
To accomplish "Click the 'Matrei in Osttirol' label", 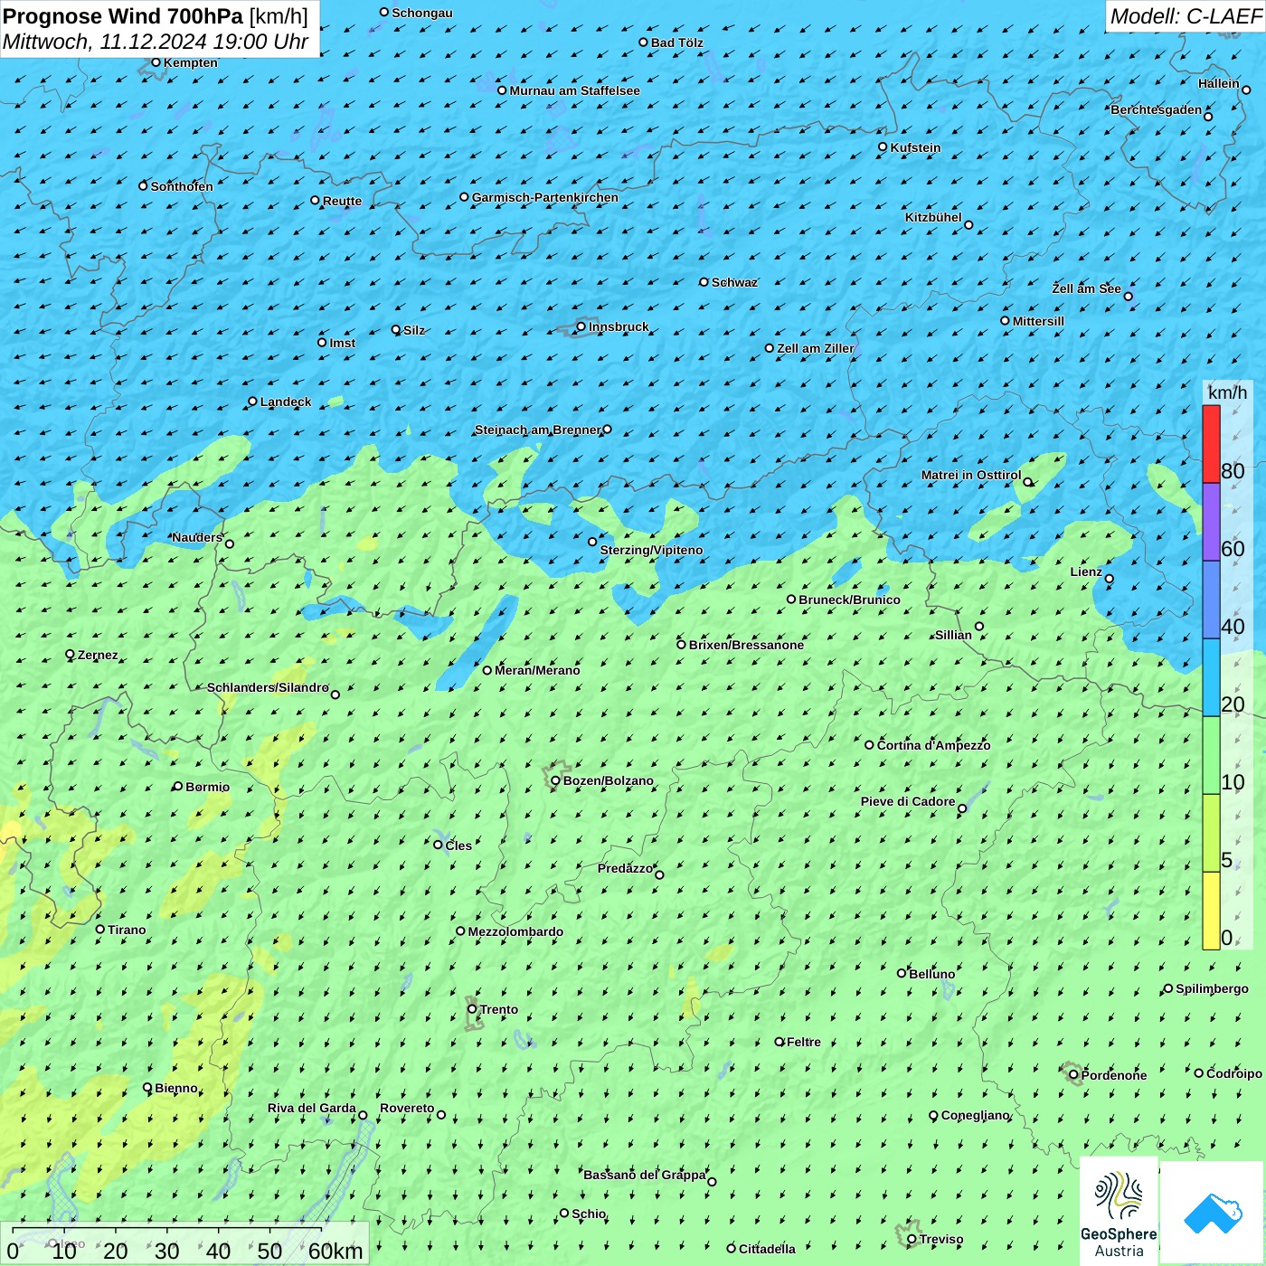I will tap(971, 475).
